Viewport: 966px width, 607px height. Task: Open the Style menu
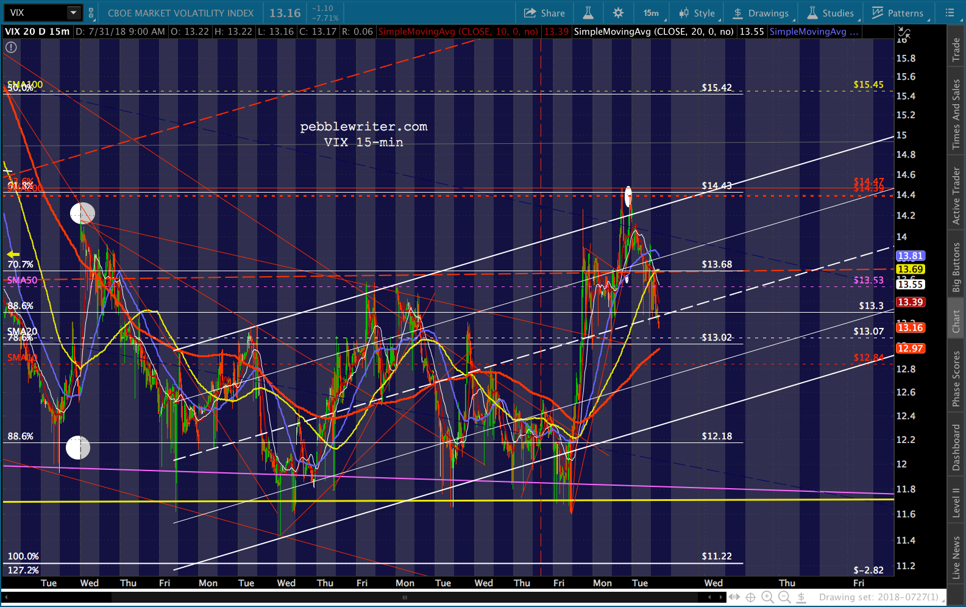pyautogui.click(x=697, y=13)
